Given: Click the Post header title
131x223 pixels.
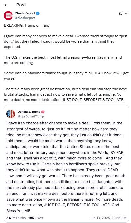Looking at the screenshot, I should tap(21, 5).
